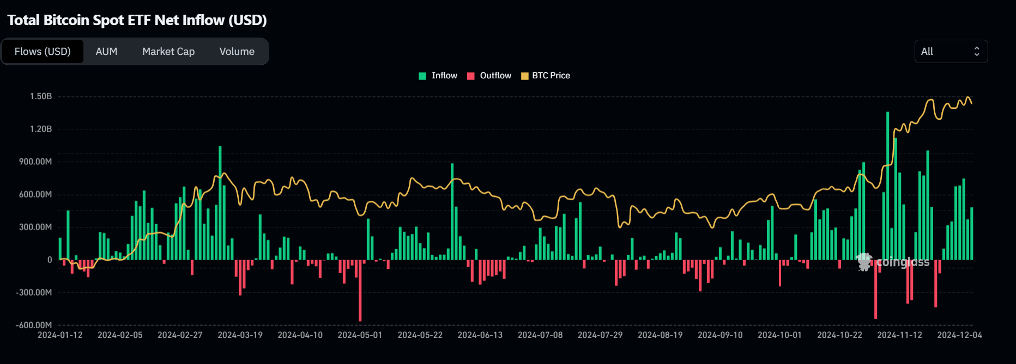The width and height of the screenshot is (1016, 364).
Task: Select the Flows (USD) tab
Action: (43, 52)
